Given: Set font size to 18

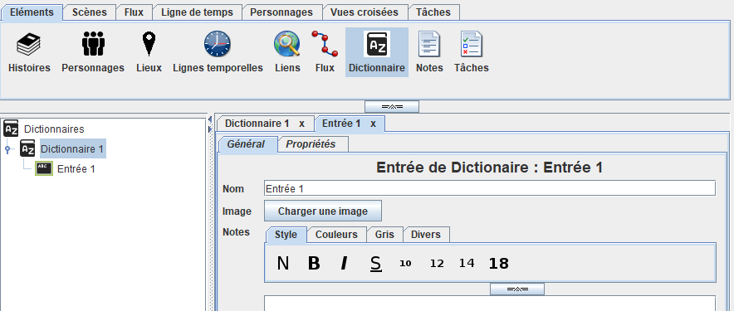Looking at the screenshot, I should pyautogui.click(x=498, y=264).
